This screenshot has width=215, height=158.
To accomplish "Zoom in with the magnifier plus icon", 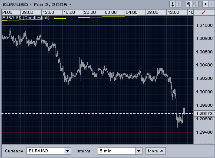I will pos(189,4).
